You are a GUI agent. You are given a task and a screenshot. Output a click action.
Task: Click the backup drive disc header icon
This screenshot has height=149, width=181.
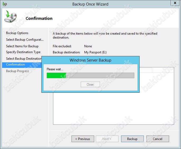pyautogui.click(x=11, y=17)
